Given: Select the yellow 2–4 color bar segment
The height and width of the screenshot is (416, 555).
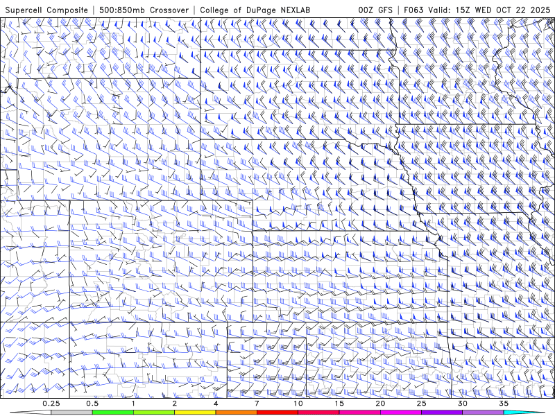Looking at the screenshot, I should (x=195, y=413).
